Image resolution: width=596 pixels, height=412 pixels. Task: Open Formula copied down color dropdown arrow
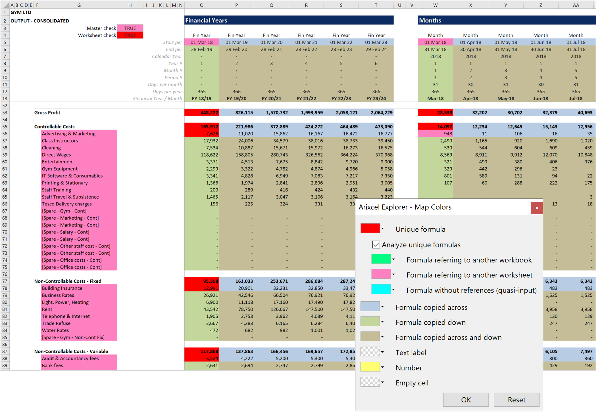click(383, 322)
